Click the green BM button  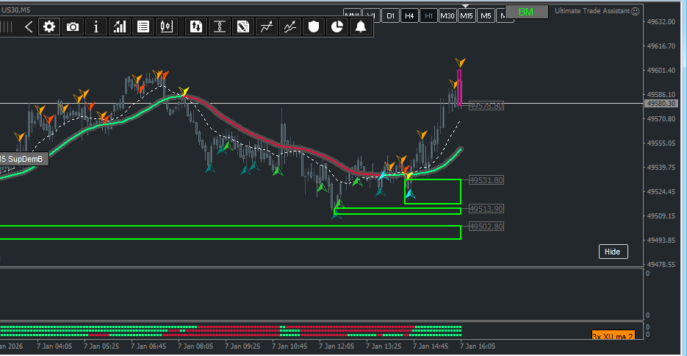coord(527,13)
